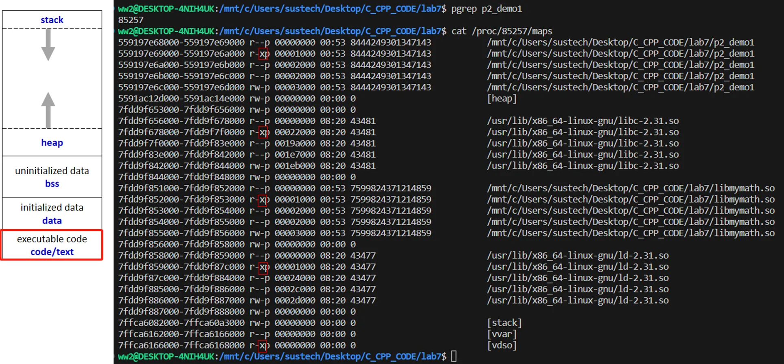The width and height of the screenshot is (784, 364).
Task: Click the marker beside the pgrep command prompt
Action: click(x=113, y=9)
